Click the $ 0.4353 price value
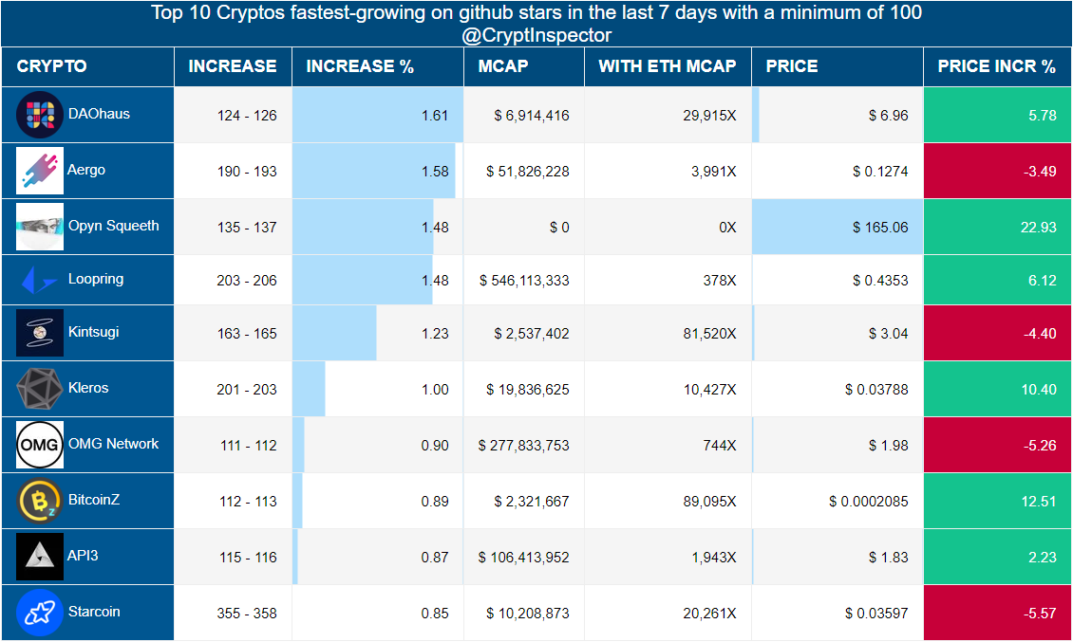Viewport: 1073px width, 642px height. pyautogui.click(x=880, y=281)
